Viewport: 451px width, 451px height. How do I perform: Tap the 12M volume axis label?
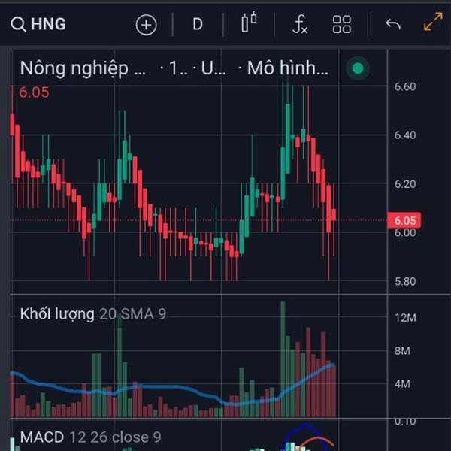[x=405, y=318]
